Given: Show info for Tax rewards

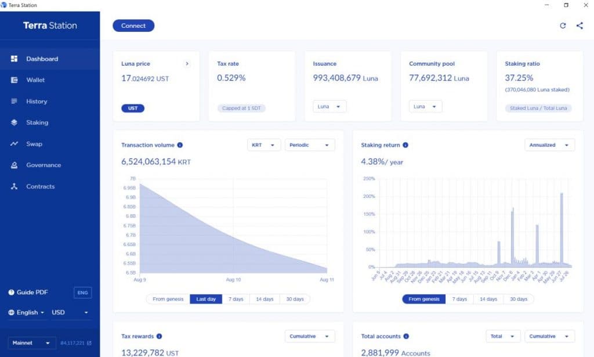Looking at the screenshot, I should point(159,336).
